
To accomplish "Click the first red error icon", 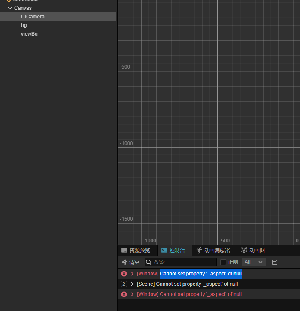I will click(124, 274).
